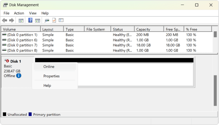The height and width of the screenshot is (125, 219).
Task: Click the black Unallocated legend swatch
Action: coord(4,114)
